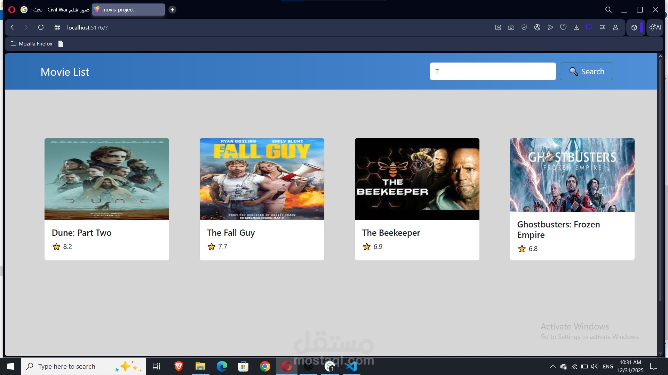Open the Dune: Part Two poster
The width and height of the screenshot is (668, 375).
pos(106,179)
